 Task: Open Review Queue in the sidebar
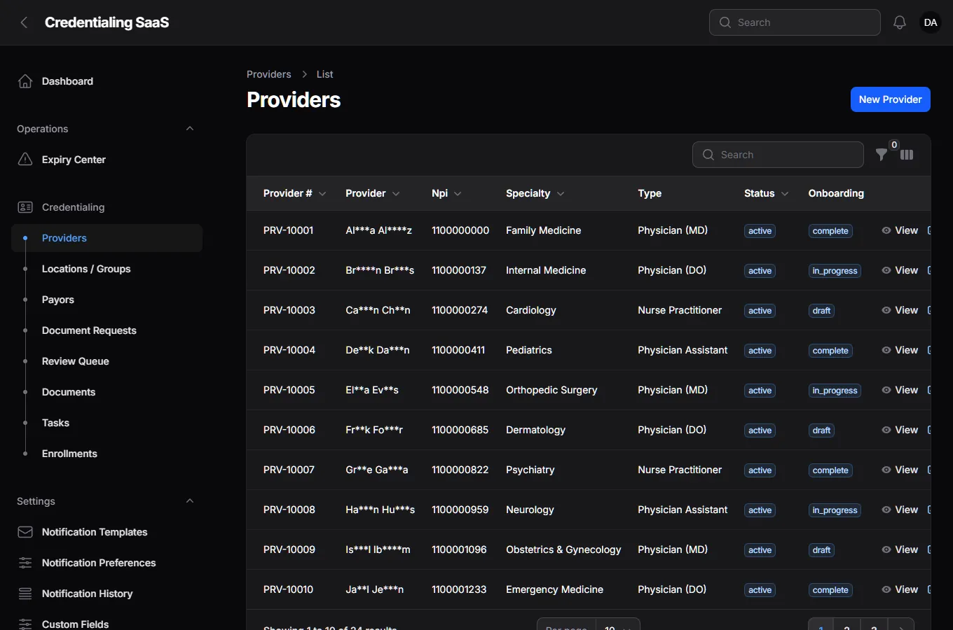pos(107,361)
